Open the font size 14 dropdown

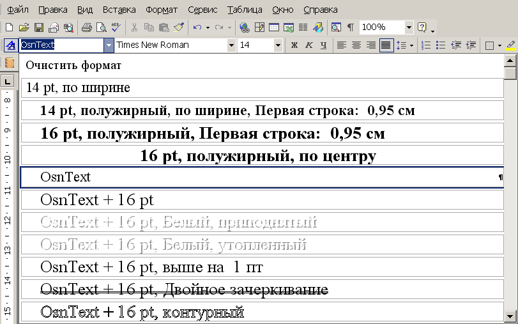click(x=278, y=45)
